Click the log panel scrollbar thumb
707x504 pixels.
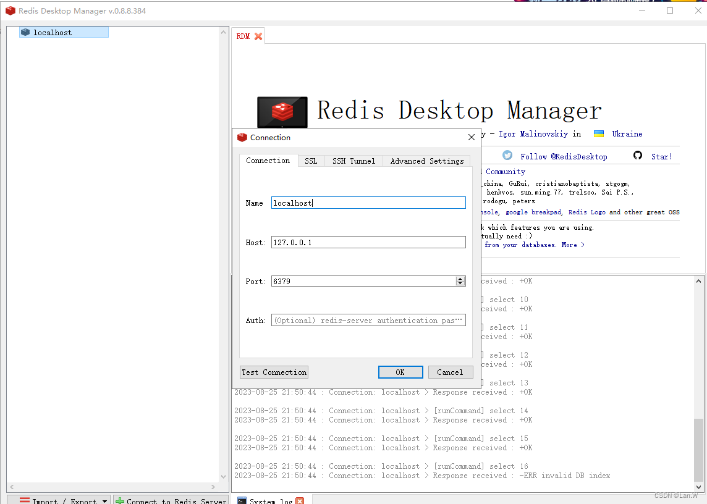(x=698, y=450)
